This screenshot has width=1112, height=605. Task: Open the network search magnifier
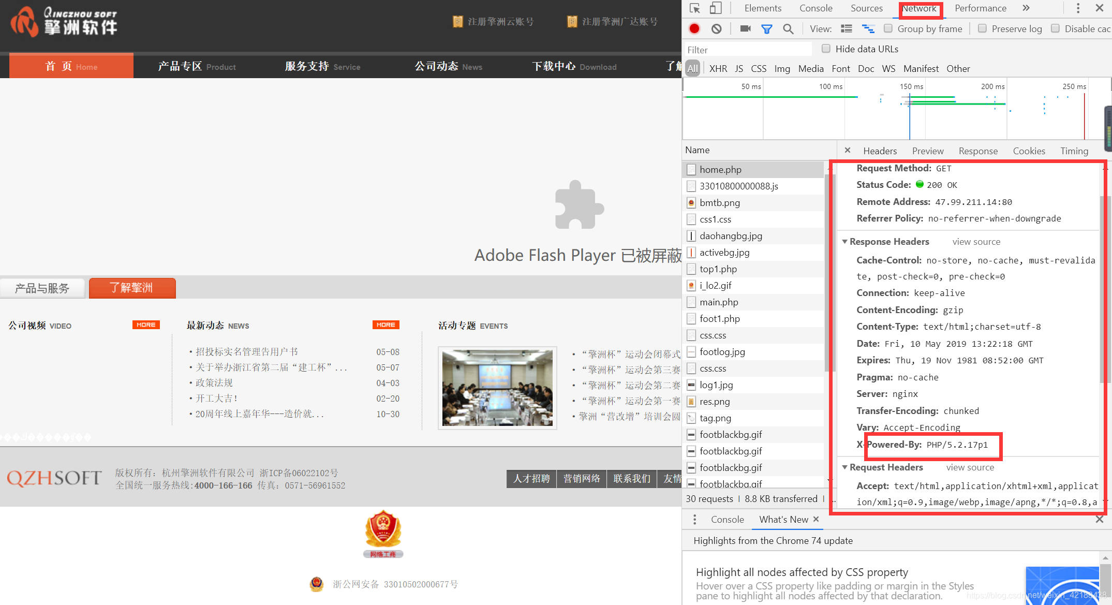pos(788,29)
